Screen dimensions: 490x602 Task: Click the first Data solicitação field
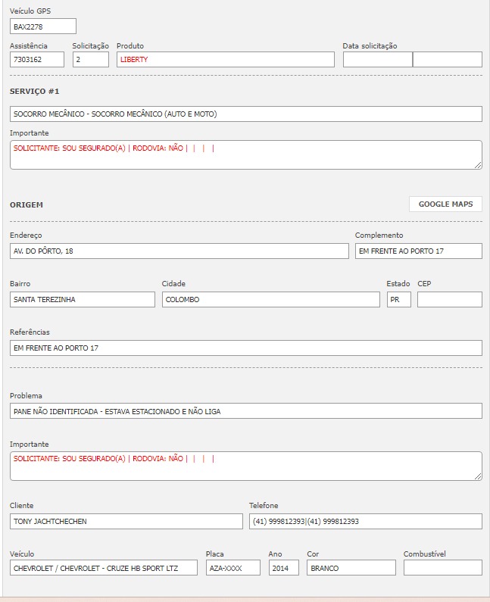tap(377, 59)
